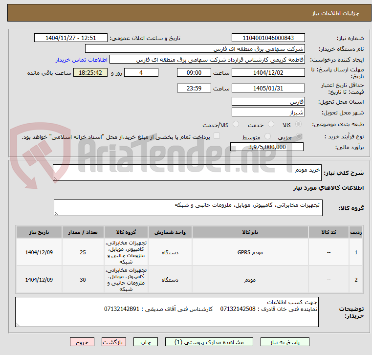372x355 pixels.
Task: Select the جزیی purchase type radio
Action: pyautogui.click(x=299, y=136)
